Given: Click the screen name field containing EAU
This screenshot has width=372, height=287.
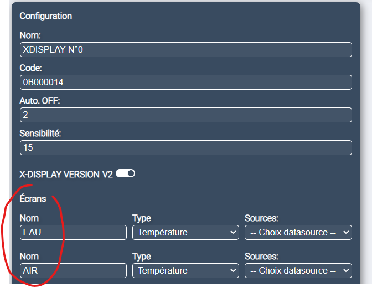Looking at the screenshot, I should [x=73, y=233].
